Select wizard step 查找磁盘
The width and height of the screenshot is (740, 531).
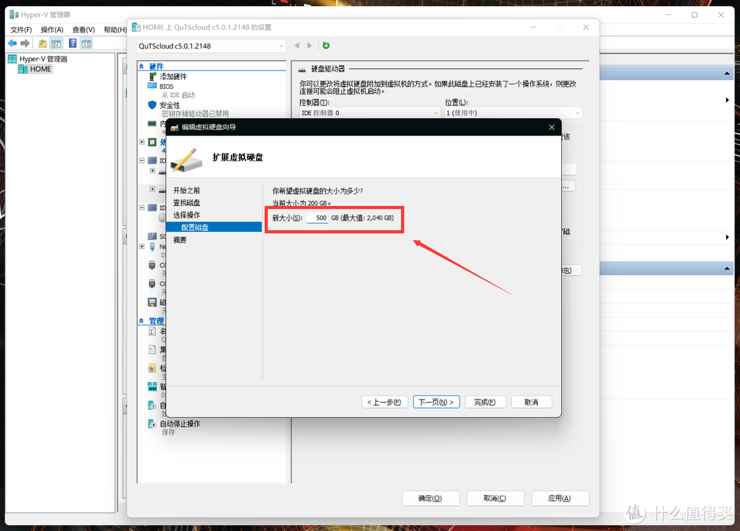coord(186,203)
